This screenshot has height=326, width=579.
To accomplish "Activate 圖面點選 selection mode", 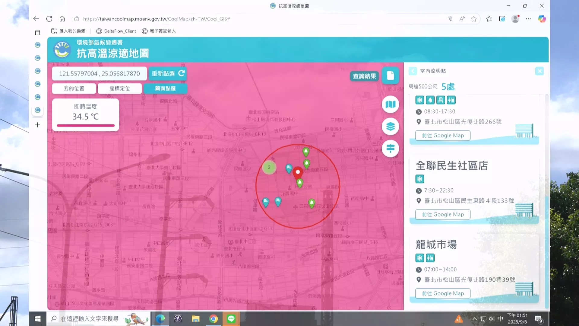I will 165,88.
